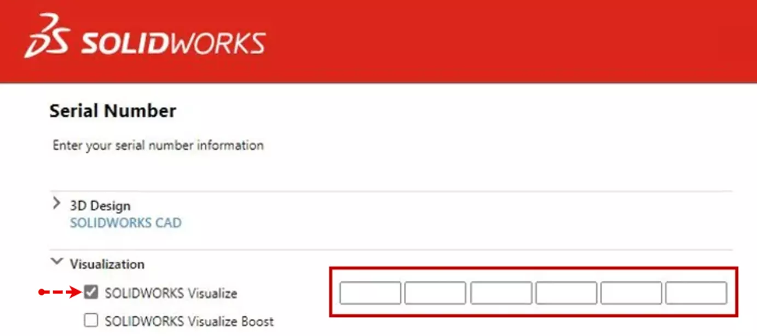Click the second serial number field
The height and width of the screenshot is (336, 757).
point(436,293)
